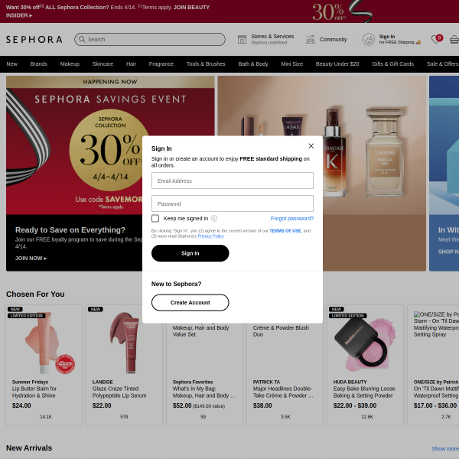
Task: Click the search bar magnifier icon
Action: pos(82,39)
